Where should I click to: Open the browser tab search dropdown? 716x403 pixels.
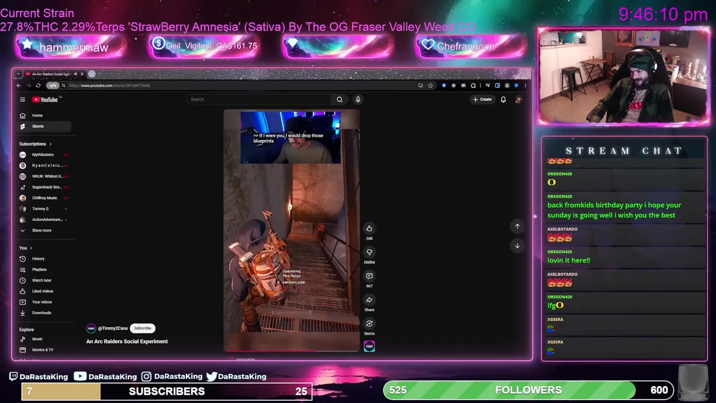coord(18,74)
